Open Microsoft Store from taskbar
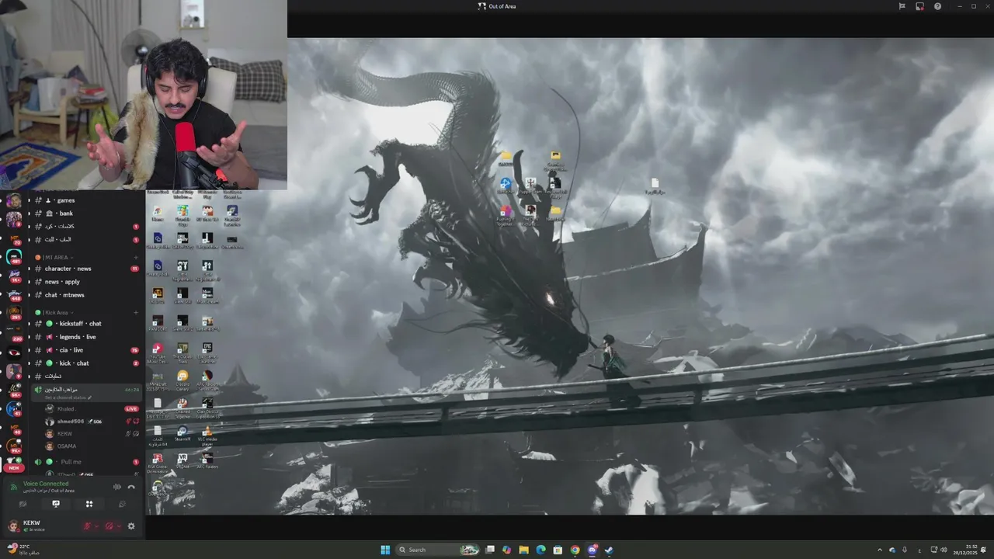Screen dimensions: 994x559 [x=558, y=550]
